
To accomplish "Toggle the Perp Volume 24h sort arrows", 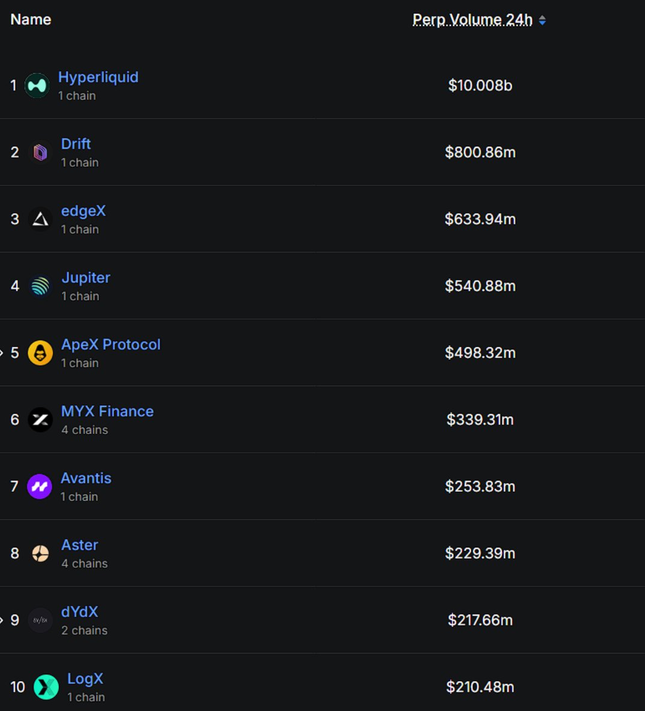I will (542, 20).
